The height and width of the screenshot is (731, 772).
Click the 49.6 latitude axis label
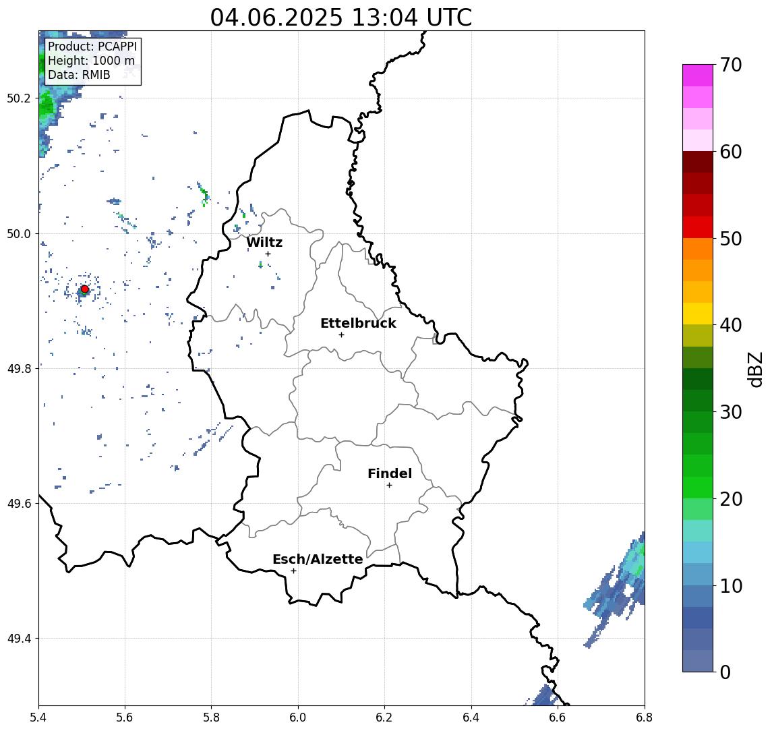[19, 504]
